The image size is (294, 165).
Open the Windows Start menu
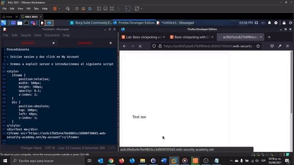(x=5, y=161)
